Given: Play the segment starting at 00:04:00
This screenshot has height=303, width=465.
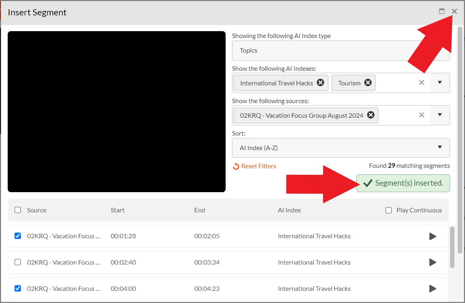Looking at the screenshot, I should 433,288.
